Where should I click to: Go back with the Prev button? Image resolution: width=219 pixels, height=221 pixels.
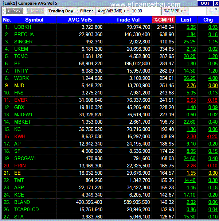click(15, 11)
